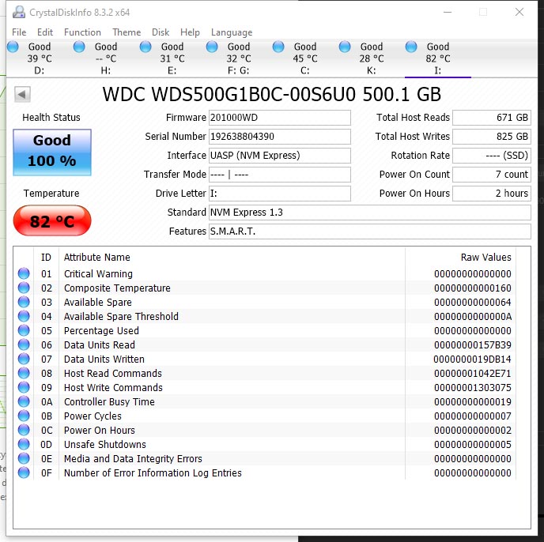Close the CrystalDiskInfo window
Screen dimensions: 544x542
pyautogui.click(x=519, y=12)
